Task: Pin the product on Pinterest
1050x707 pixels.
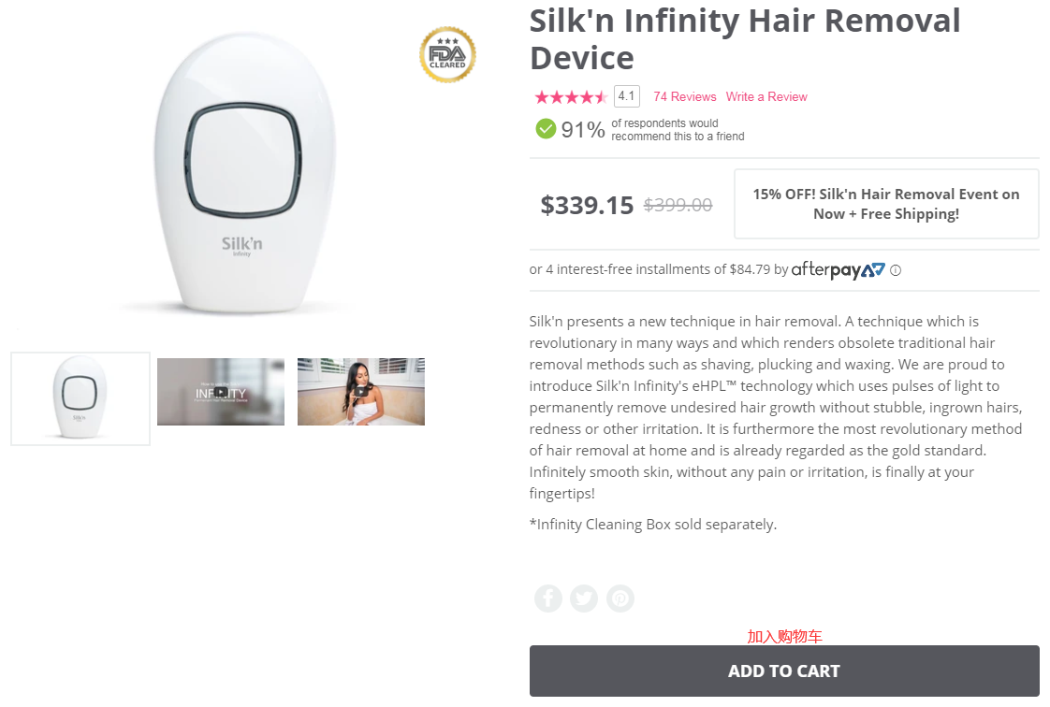Action: pos(620,599)
